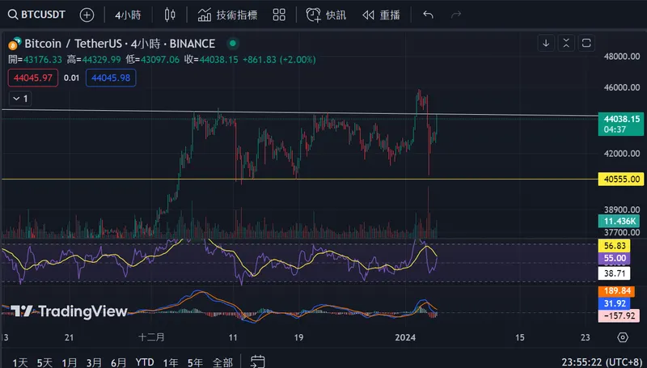Open chart settings gear on the time axis
Viewport: 647px width, 368px height.
(x=622, y=337)
